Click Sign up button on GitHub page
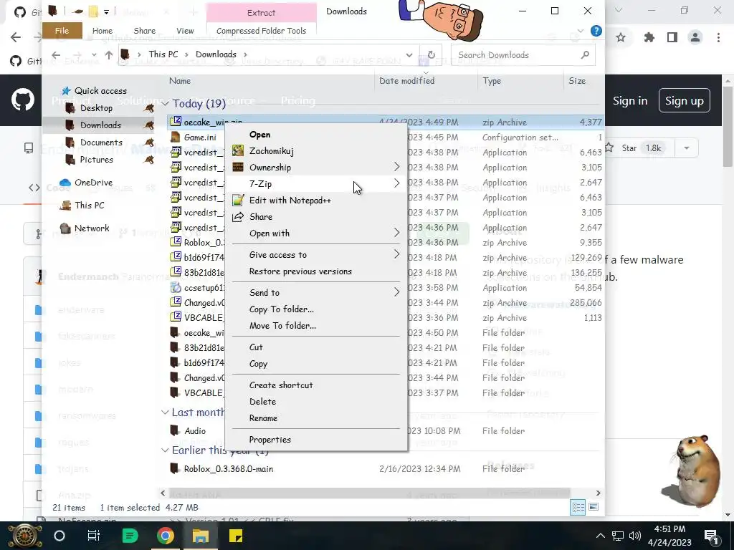The image size is (734, 550). [685, 100]
